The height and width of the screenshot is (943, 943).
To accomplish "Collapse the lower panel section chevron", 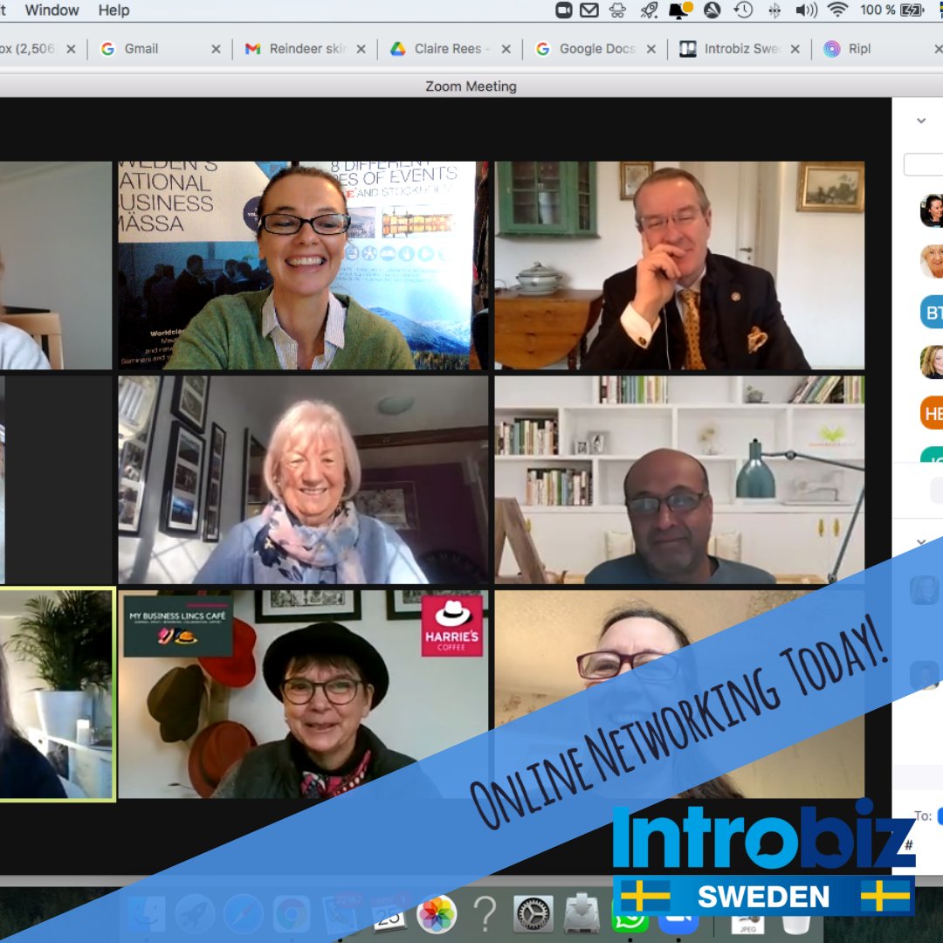I will pos(921,542).
